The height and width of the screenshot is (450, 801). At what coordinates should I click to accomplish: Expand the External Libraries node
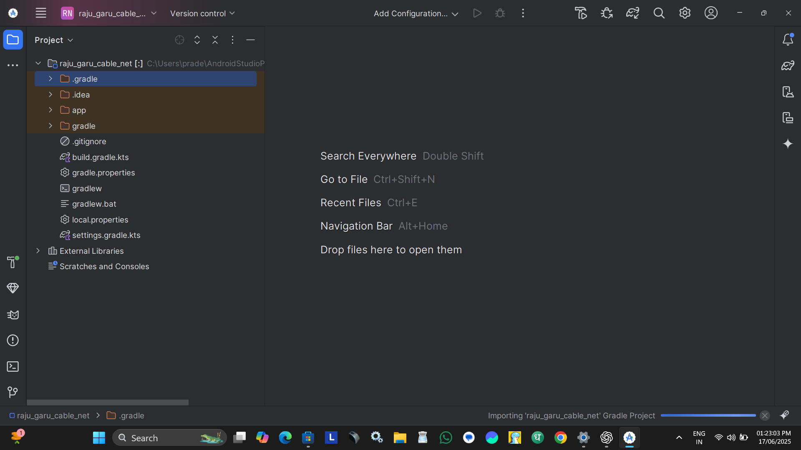tap(38, 251)
